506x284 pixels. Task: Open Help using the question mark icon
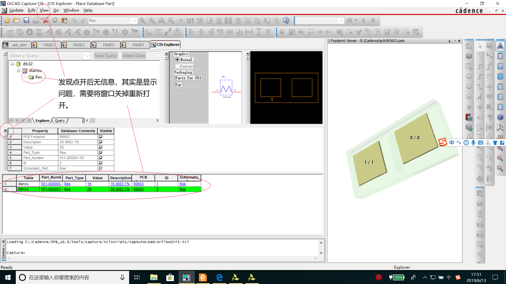pos(286,21)
